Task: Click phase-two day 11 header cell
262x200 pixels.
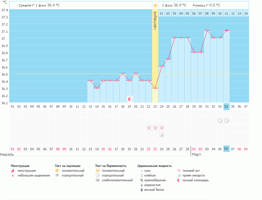Action: (227, 13)
